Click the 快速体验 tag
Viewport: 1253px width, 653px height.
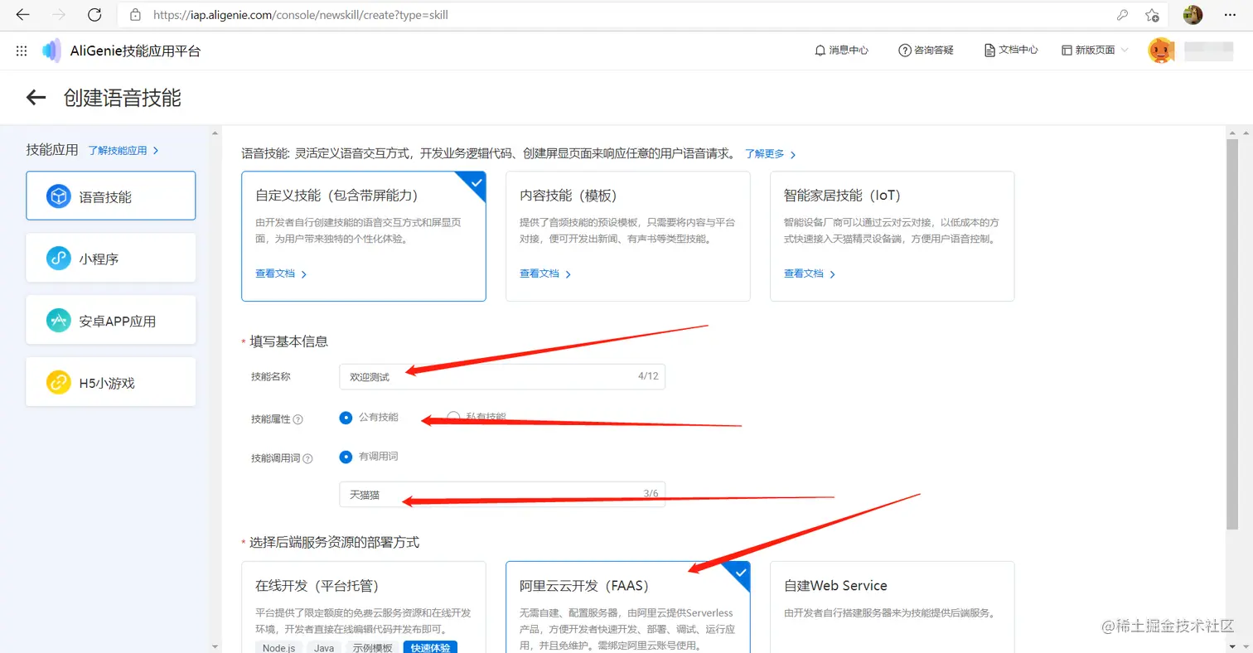pos(430,647)
